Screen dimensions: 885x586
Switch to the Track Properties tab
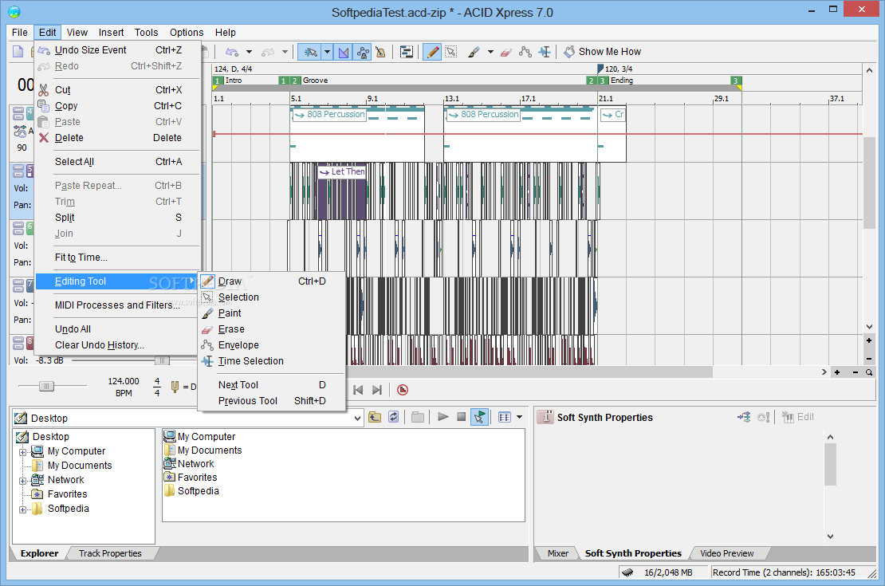110,553
